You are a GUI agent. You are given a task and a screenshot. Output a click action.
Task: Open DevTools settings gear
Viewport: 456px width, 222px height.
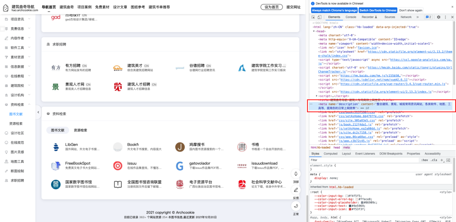click(x=438, y=17)
